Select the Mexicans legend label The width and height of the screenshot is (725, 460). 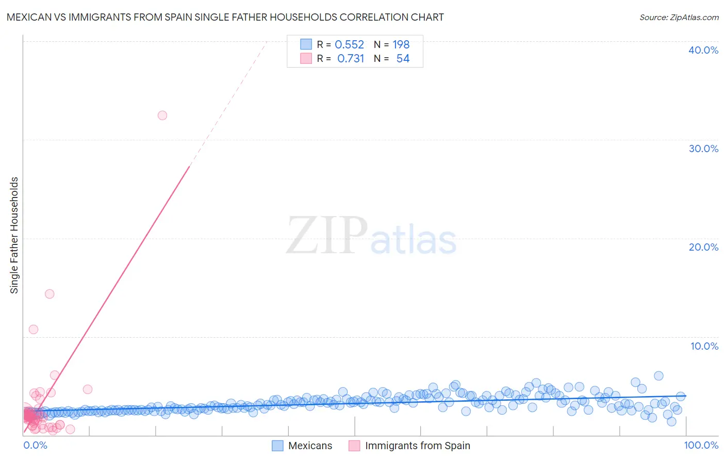click(x=310, y=446)
